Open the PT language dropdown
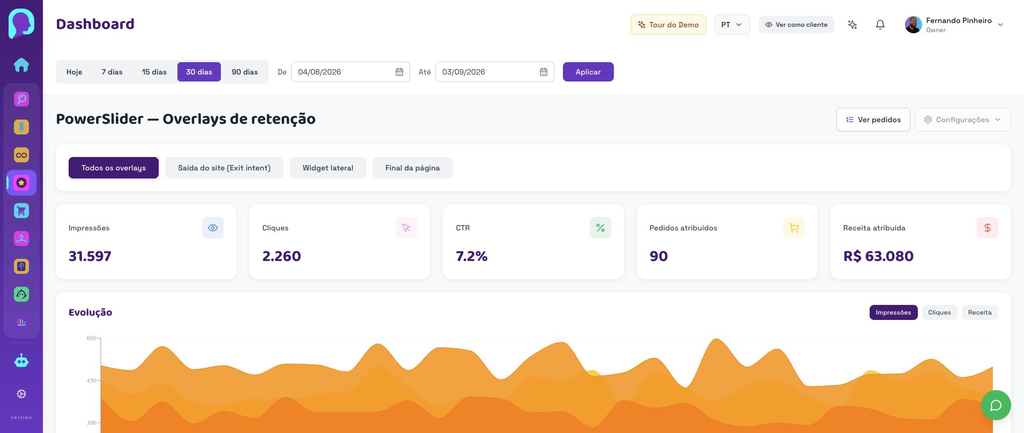The image size is (1024, 433). pyautogui.click(x=732, y=25)
